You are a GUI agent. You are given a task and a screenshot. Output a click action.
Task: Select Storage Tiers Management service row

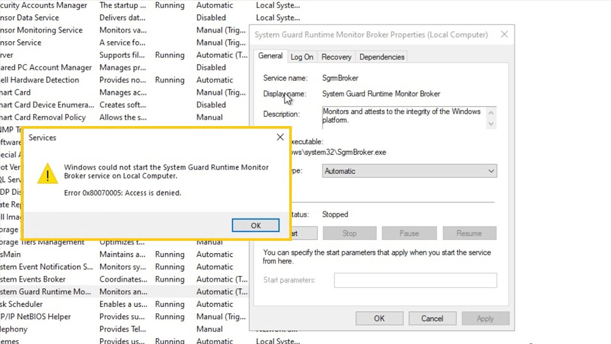pyautogui.click(x=124, y=243)
